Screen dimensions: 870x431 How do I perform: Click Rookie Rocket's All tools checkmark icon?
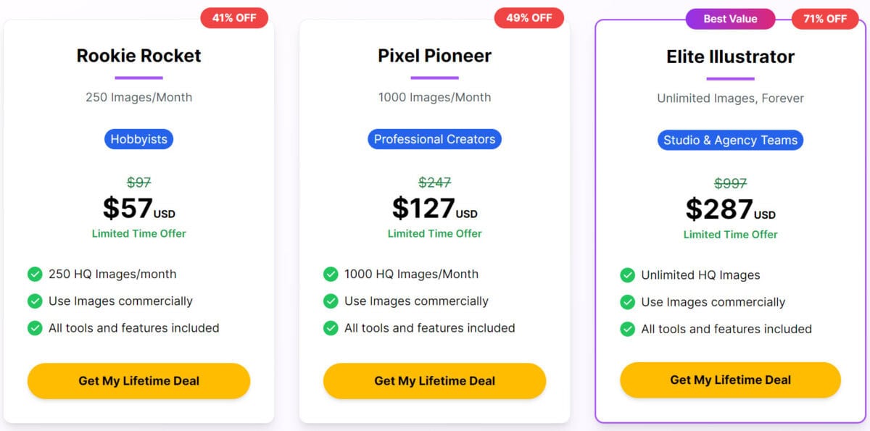coord(35,327)
